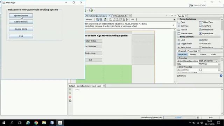
Task: Click the expand icon at editor toolbar's right end
Action: coord(174,20)
